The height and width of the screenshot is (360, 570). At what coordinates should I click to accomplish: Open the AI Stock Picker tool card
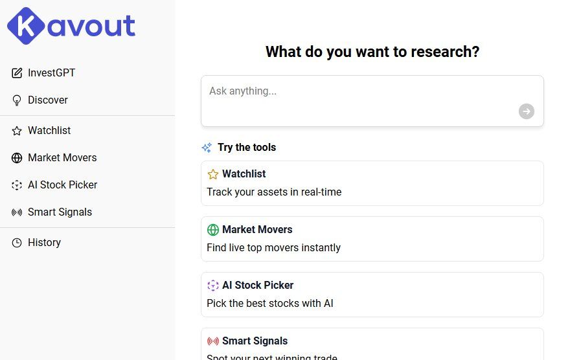pos(372,295)
